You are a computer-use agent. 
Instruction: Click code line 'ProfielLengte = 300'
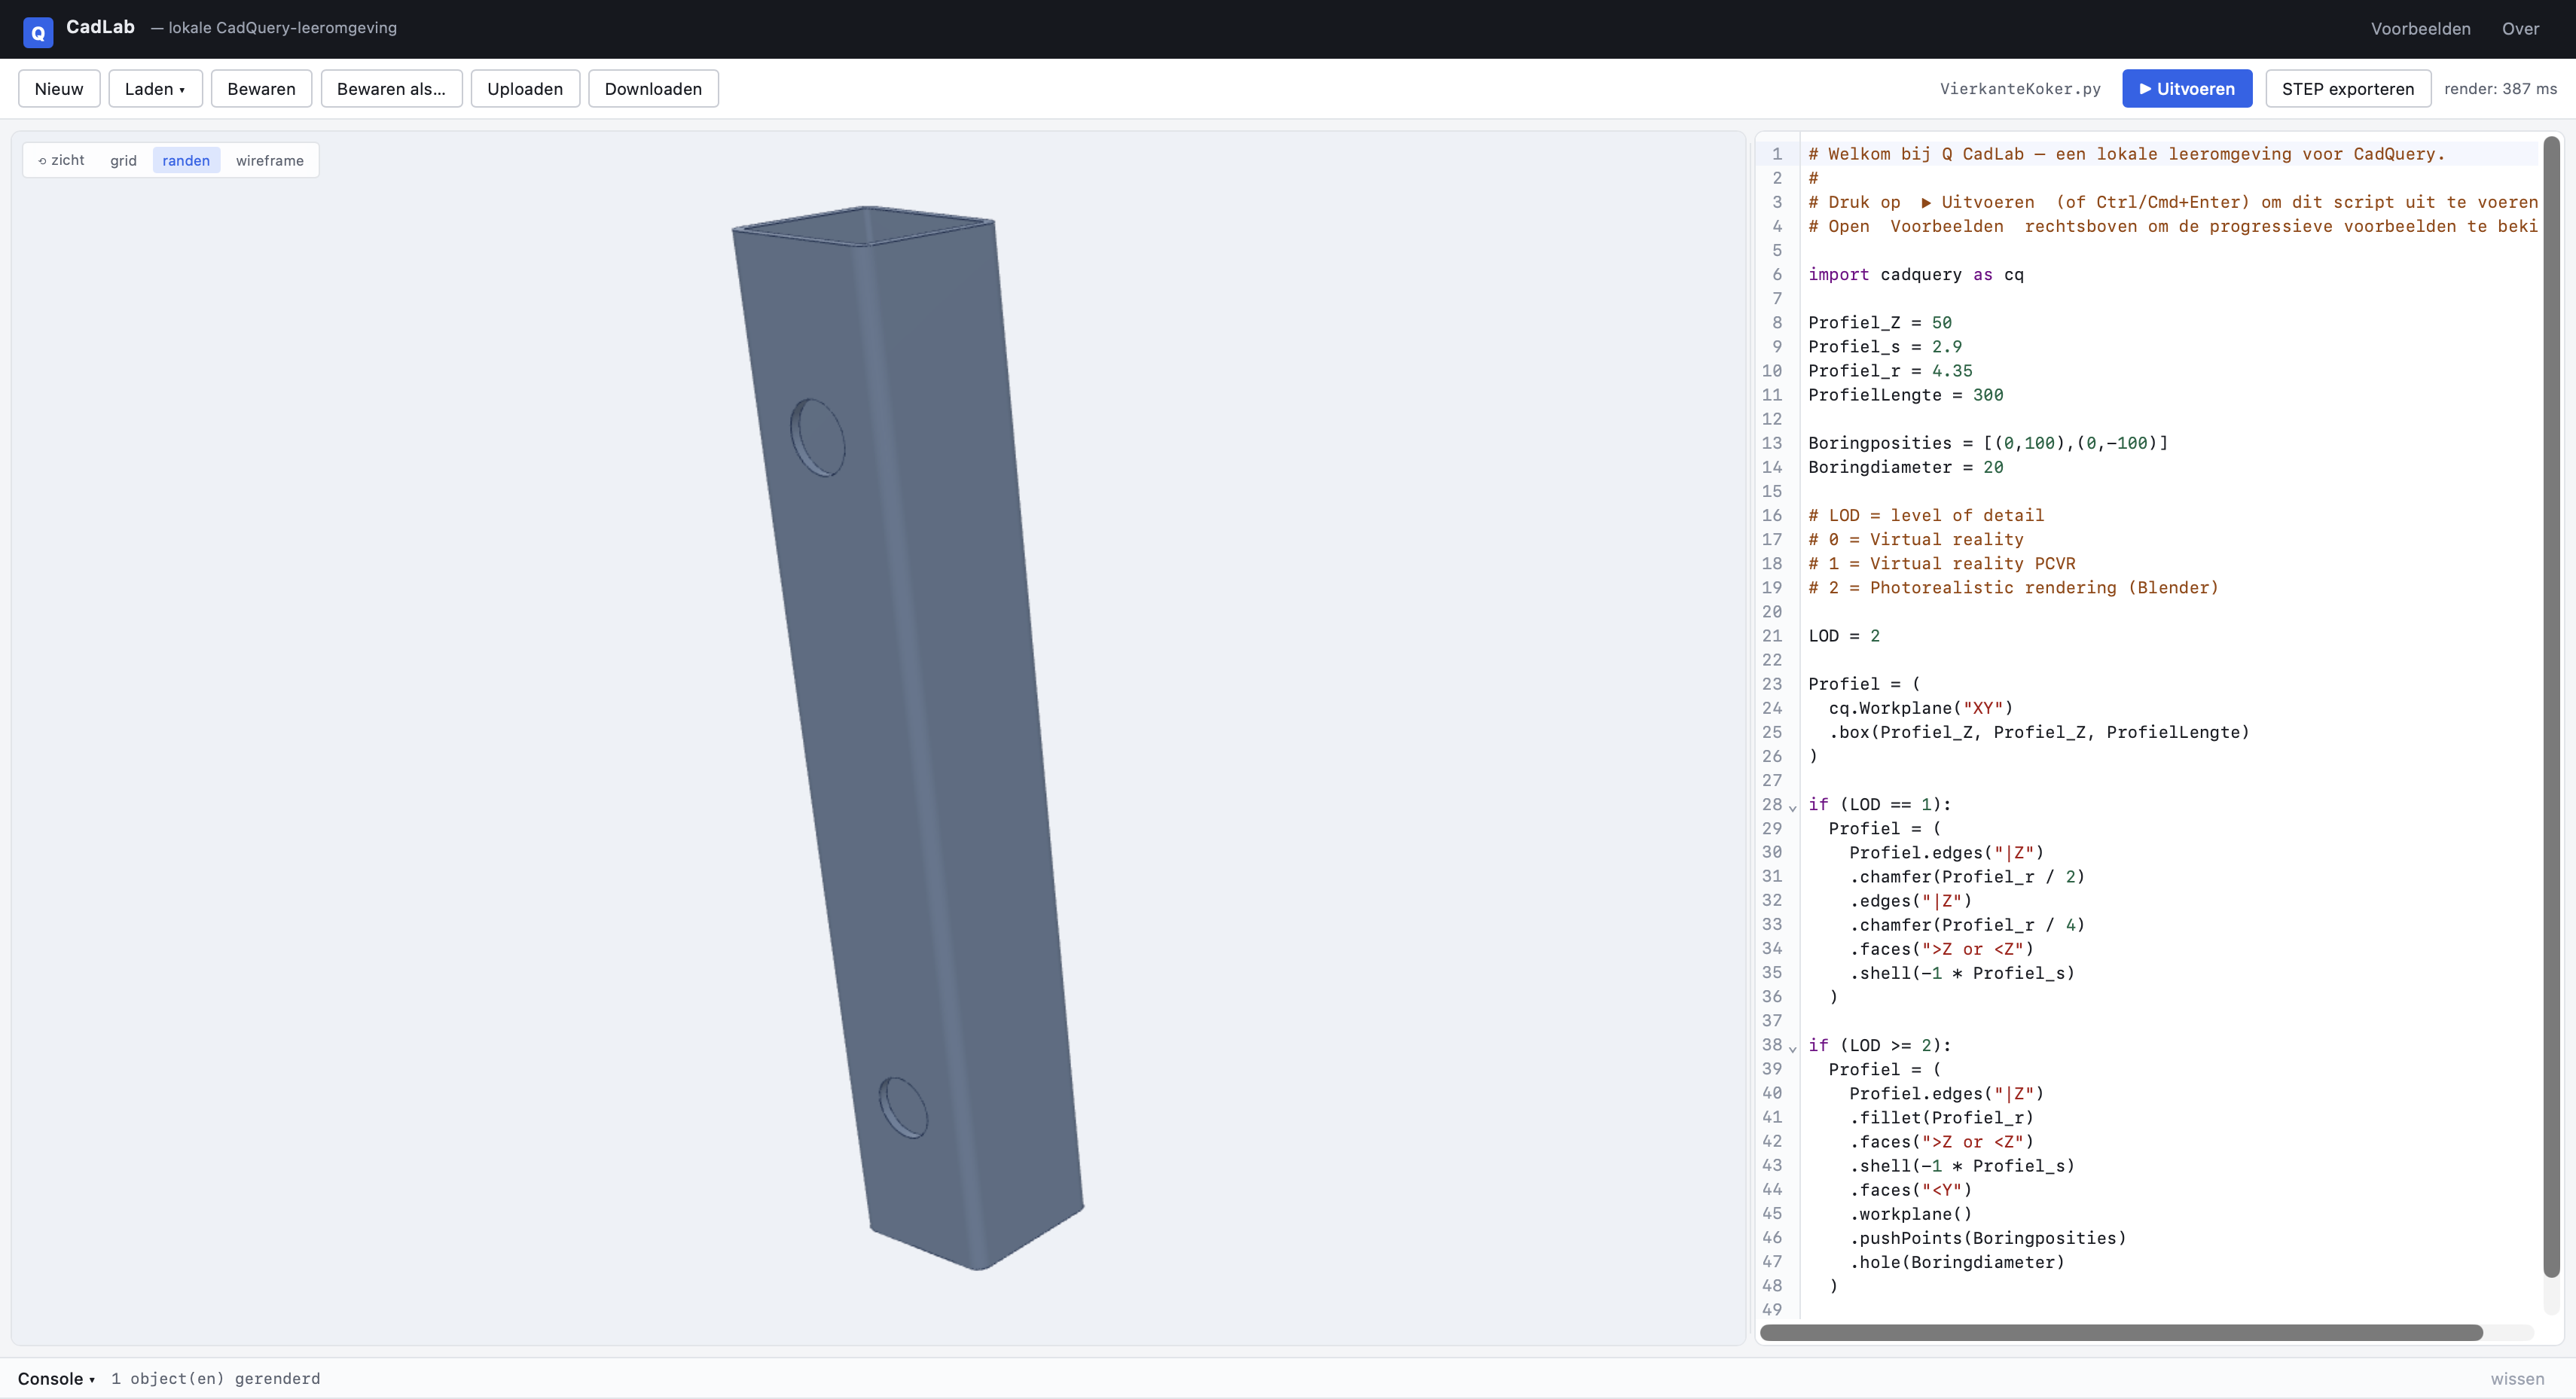point(1905,395)
